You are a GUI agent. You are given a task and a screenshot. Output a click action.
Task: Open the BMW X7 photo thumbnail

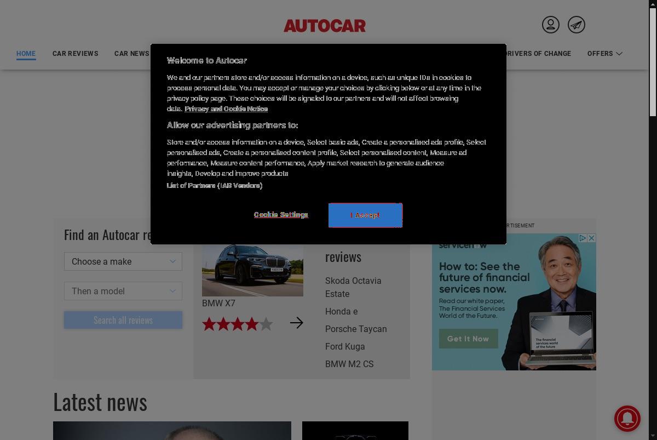click(252, 270)
